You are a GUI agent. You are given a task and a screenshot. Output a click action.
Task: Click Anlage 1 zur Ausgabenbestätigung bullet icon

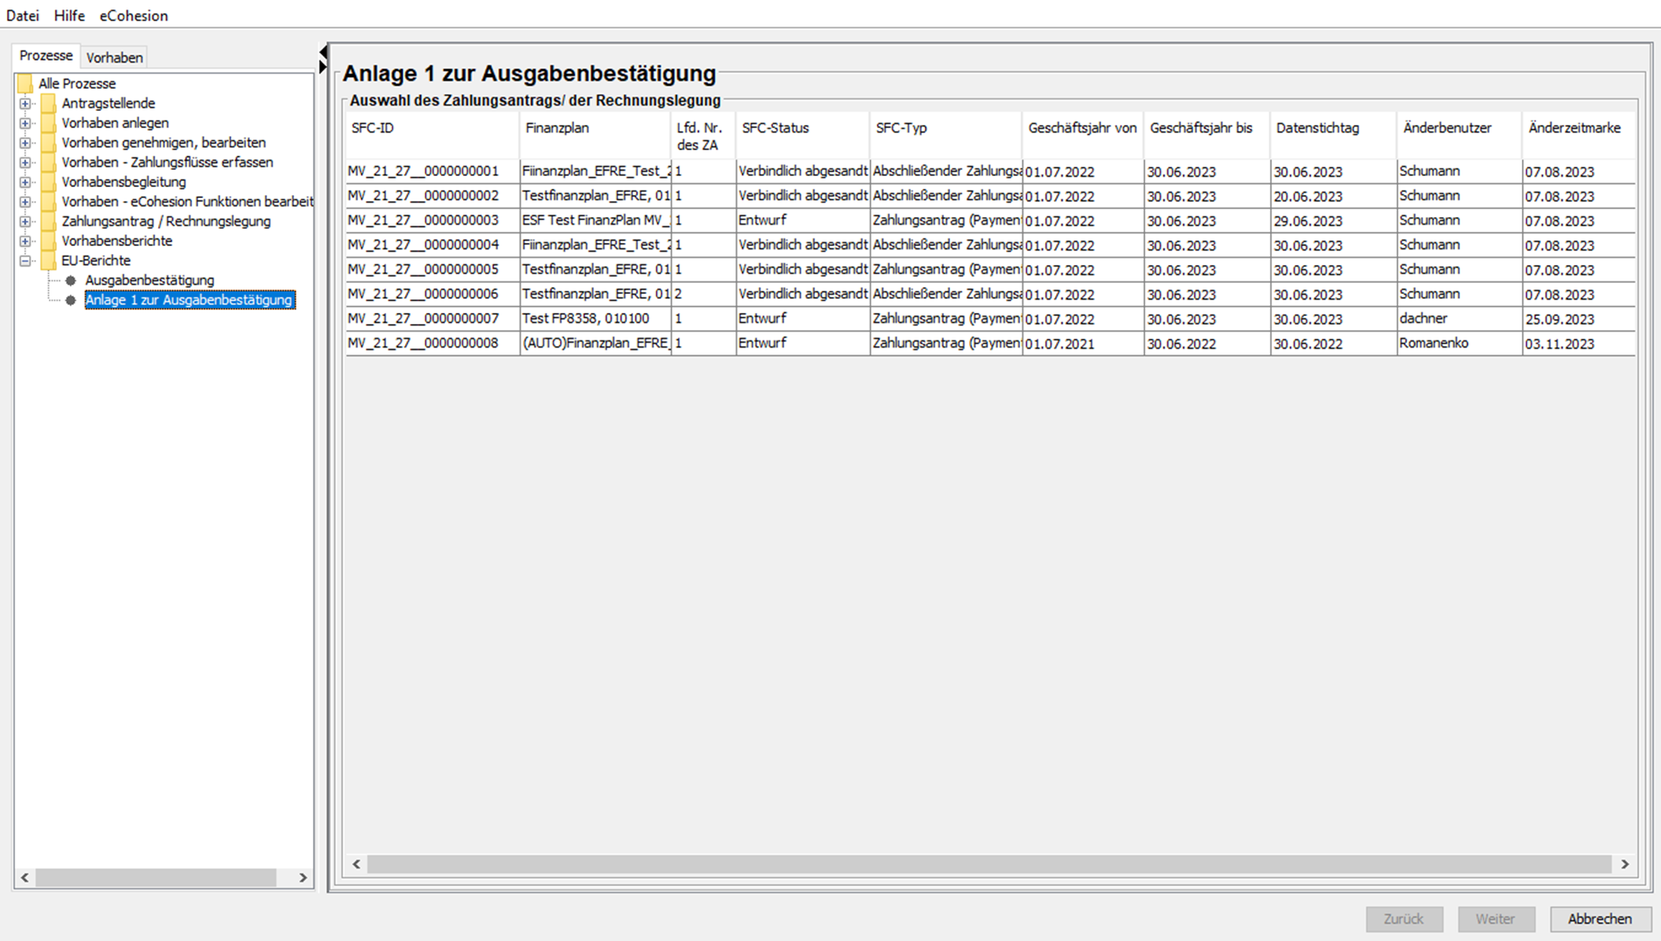click(x=71, y=300)
